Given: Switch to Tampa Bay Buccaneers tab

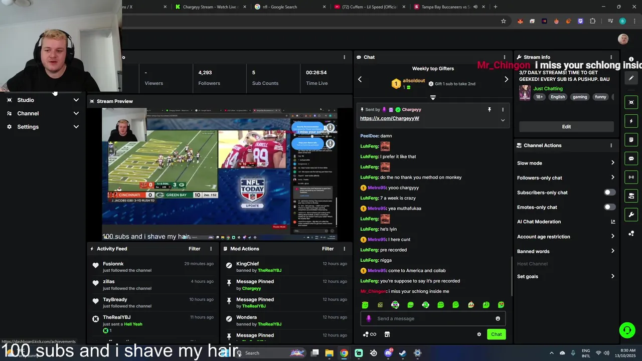Looking at the screenshot, I should pos(450,7).
